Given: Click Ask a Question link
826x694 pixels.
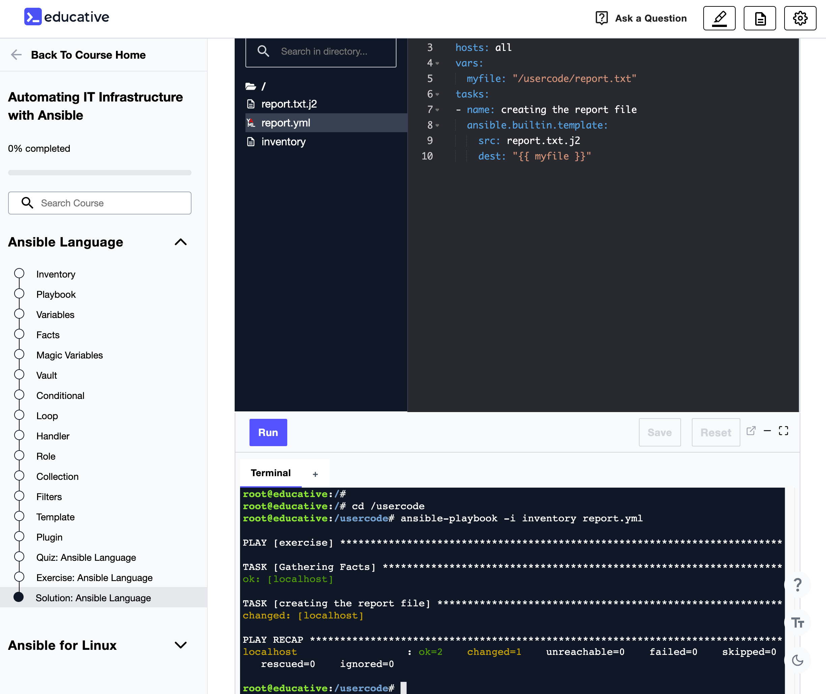Looking at the screenshot, I should click(651, 18).
